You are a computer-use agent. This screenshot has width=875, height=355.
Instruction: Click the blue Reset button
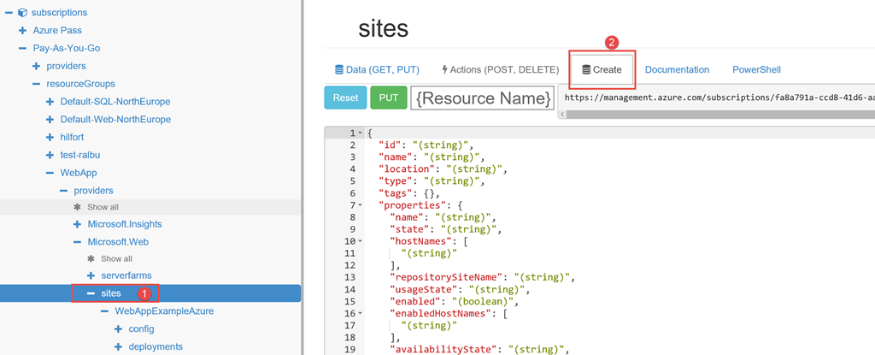345,98
